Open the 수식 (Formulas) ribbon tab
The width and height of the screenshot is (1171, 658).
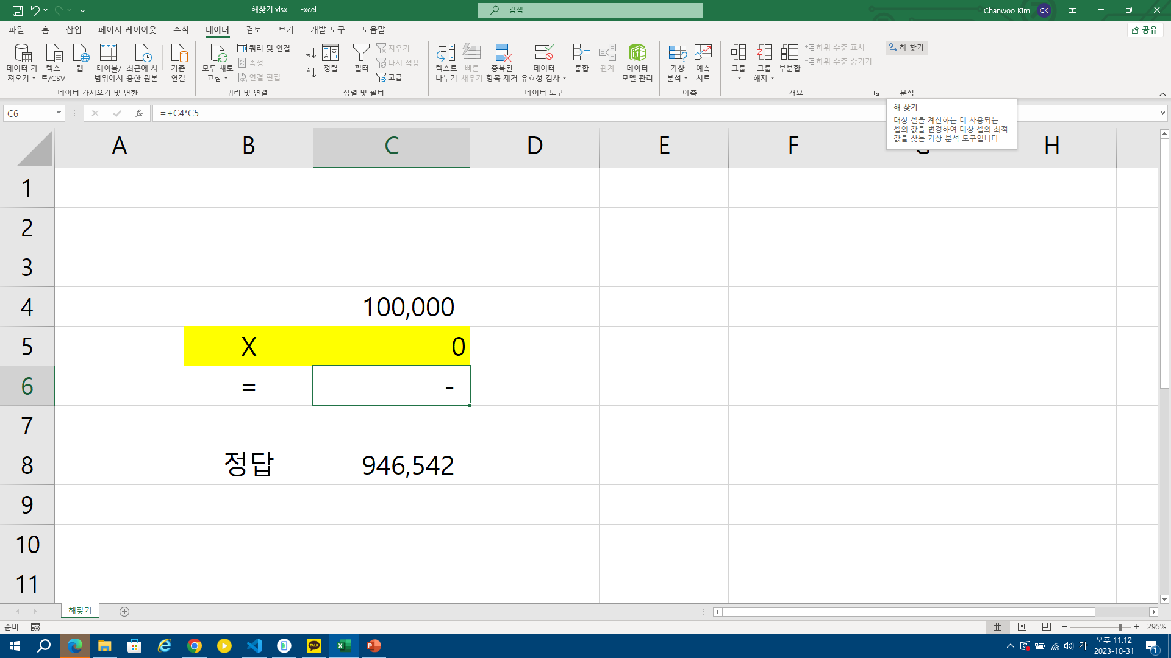(181, 29)
